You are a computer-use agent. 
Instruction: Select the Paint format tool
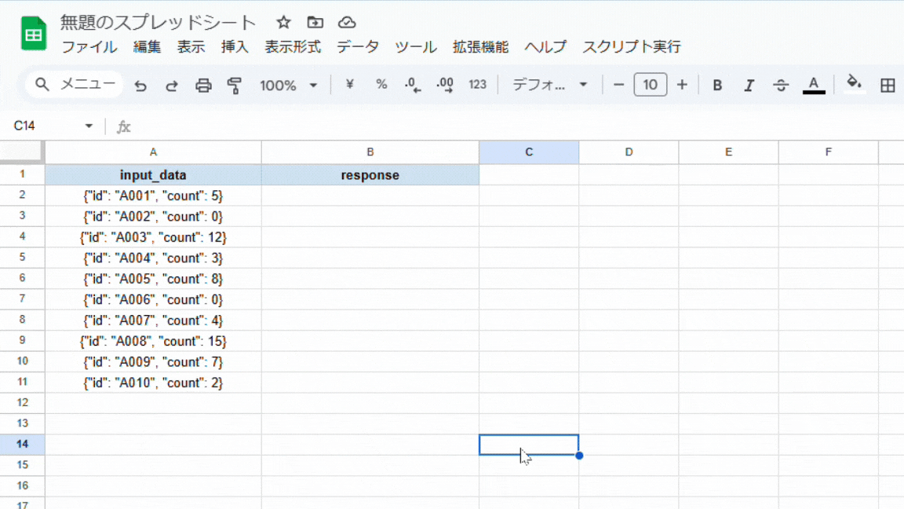coord(235,84)
